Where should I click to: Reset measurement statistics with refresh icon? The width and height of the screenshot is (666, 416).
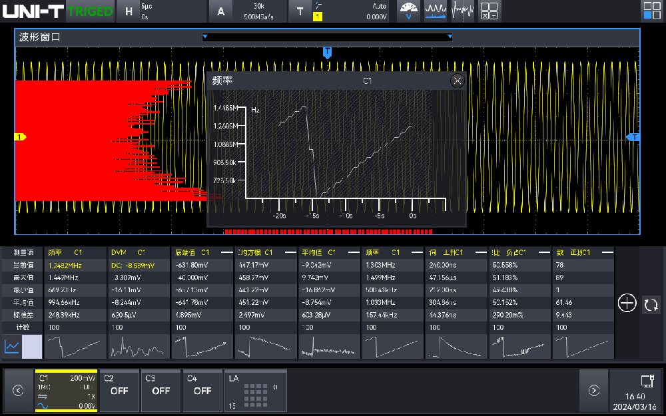651,305
